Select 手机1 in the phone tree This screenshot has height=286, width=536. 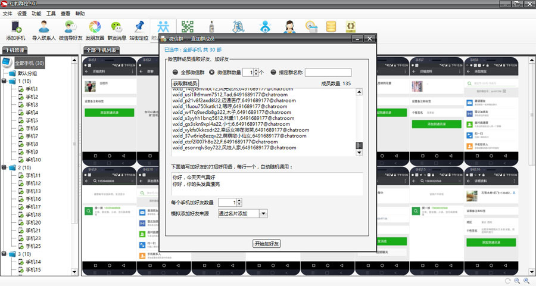(32, 89)
